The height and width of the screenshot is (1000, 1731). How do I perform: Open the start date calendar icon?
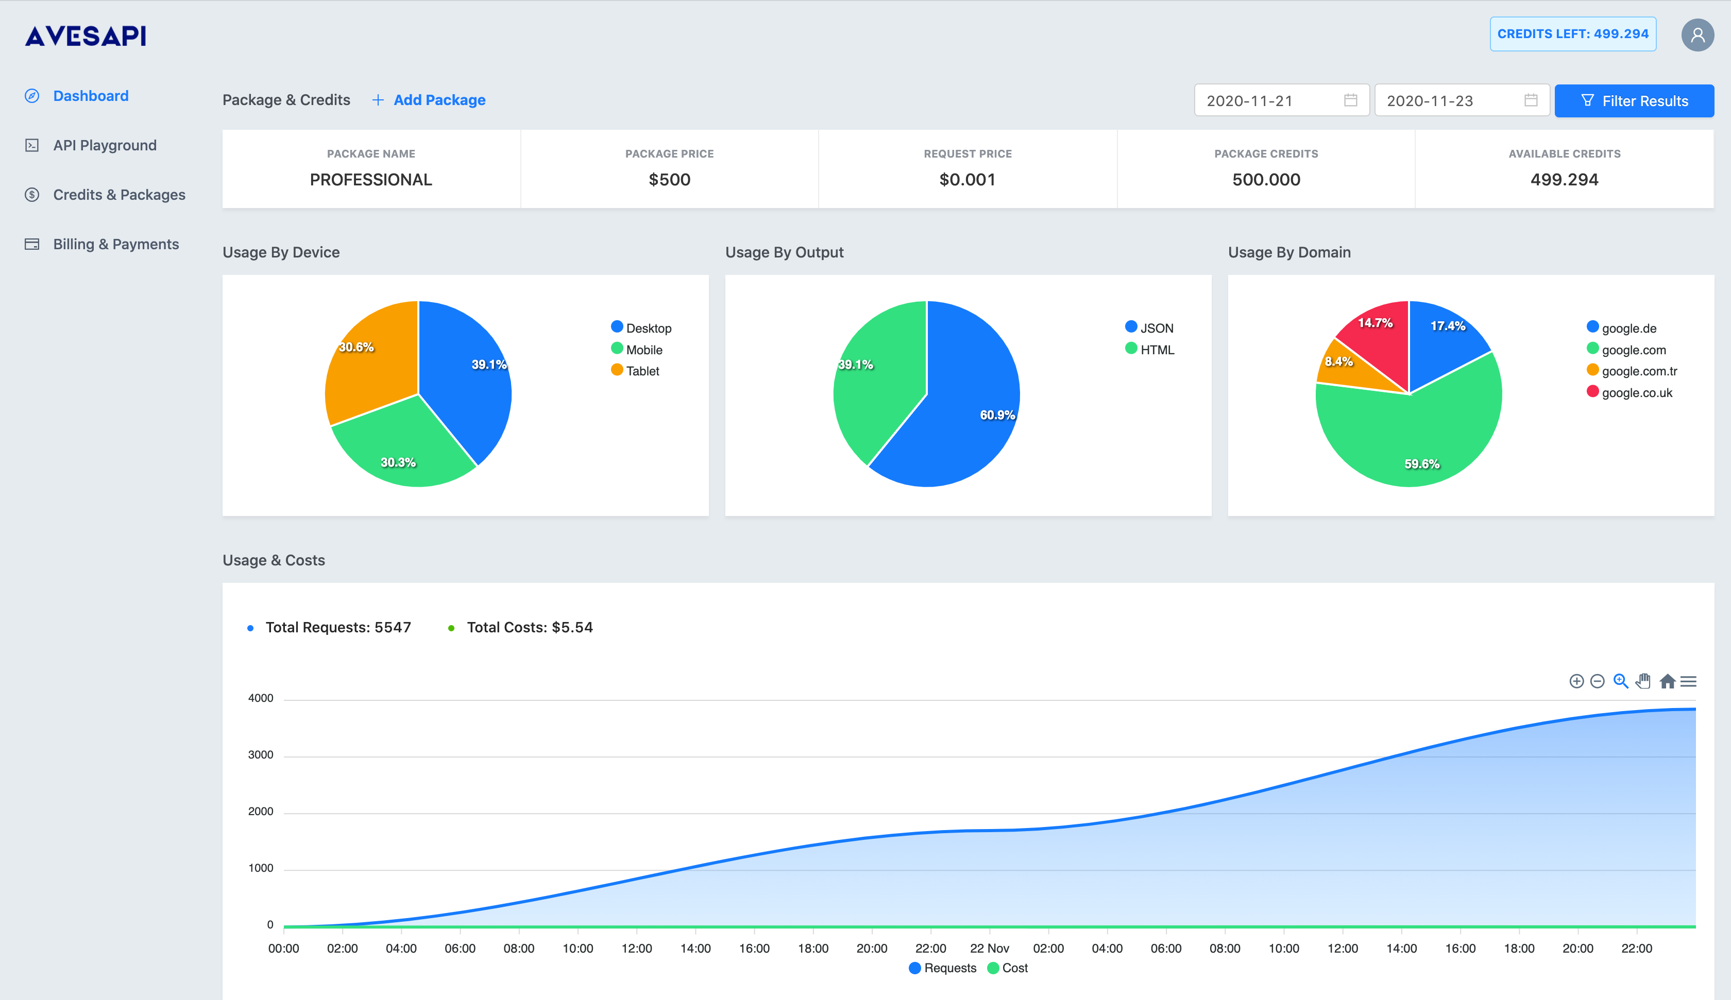pos(1350,100)
